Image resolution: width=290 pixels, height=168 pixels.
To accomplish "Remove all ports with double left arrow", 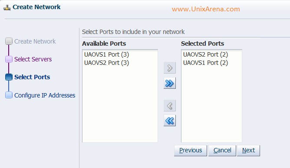I will click(x=170, y=121).
